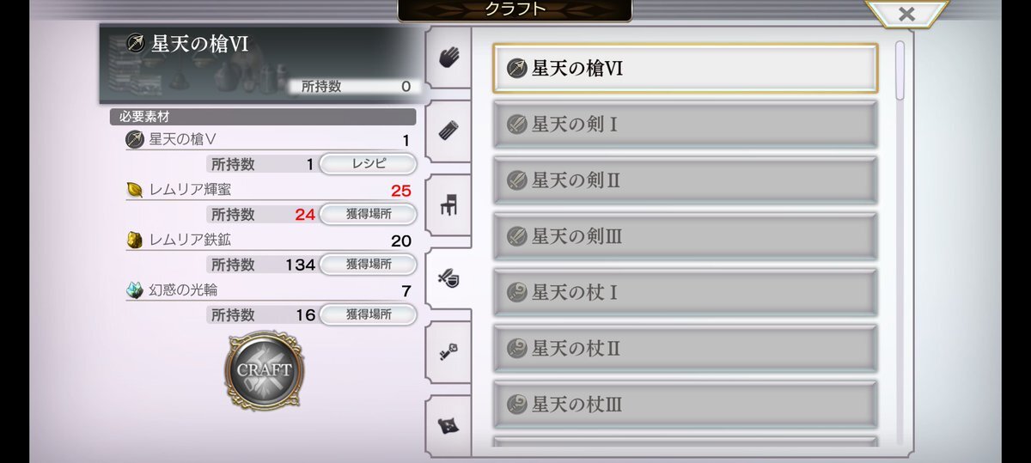Open the key items category tab

[x=449, y=352]
